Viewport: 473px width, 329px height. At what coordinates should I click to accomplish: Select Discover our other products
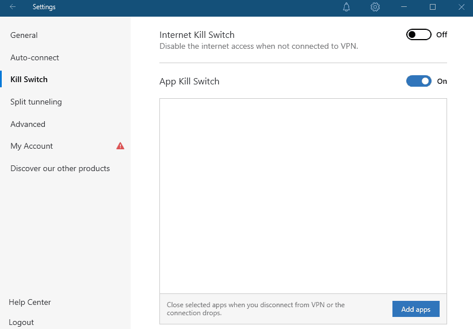pos(60,168)
